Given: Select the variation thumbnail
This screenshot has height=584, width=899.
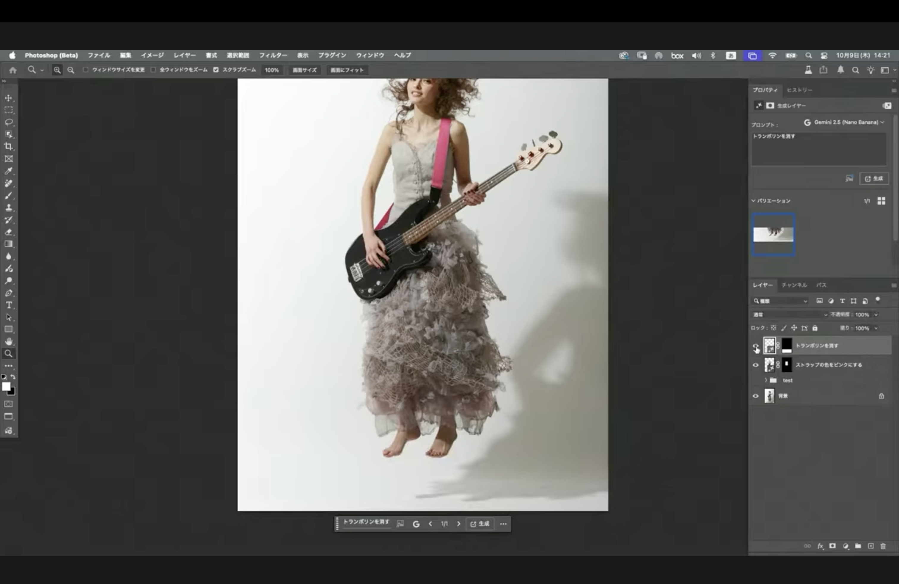Looking at the screenshot, I should (x=773, y=234).
